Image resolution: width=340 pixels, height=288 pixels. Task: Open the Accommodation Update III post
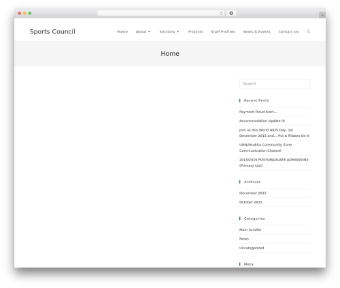pyautogui.click(x=262, y=121)
